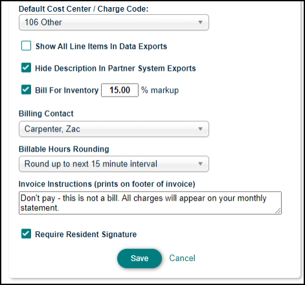The height and width of the screenshot is (285, 305).
Task: Click the Hide Description In Partner label
Action: [115, 69]
